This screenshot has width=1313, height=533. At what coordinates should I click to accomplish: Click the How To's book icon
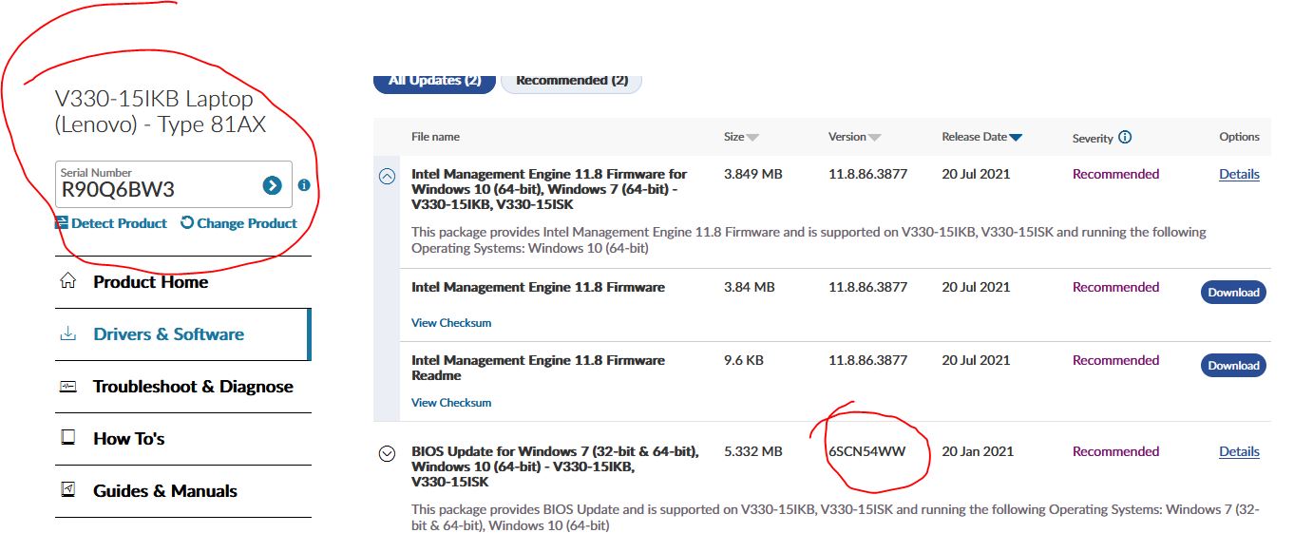[67, 438]
